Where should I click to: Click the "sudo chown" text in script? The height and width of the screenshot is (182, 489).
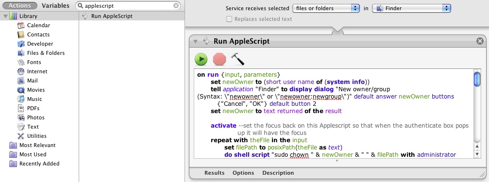291,154
